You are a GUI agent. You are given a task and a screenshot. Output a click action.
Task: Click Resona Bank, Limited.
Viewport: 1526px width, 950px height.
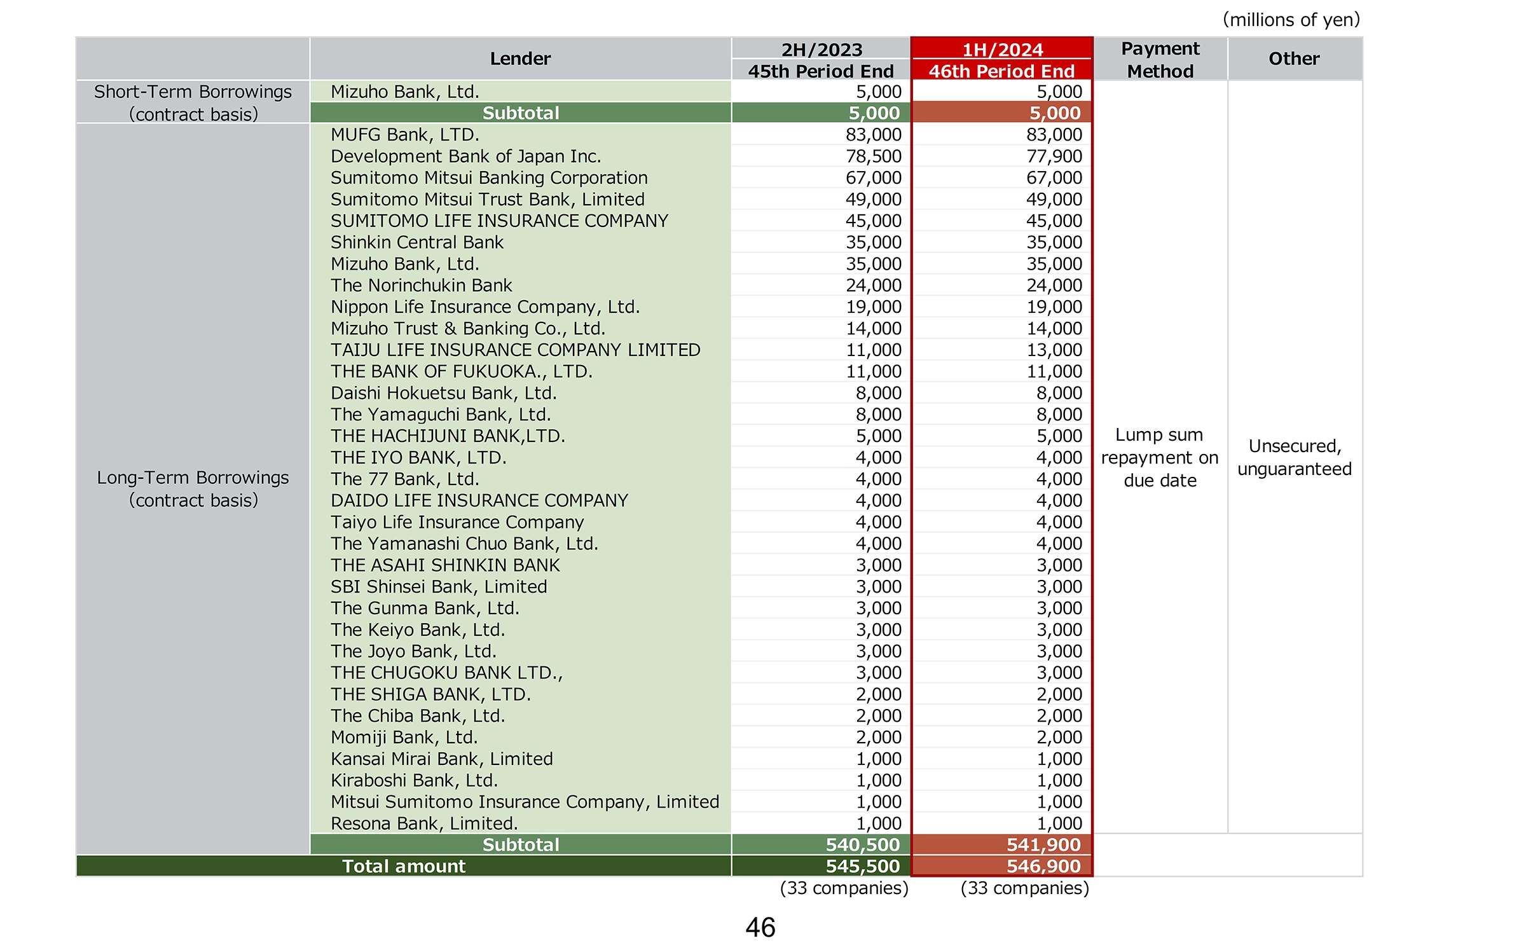(424, 823)
